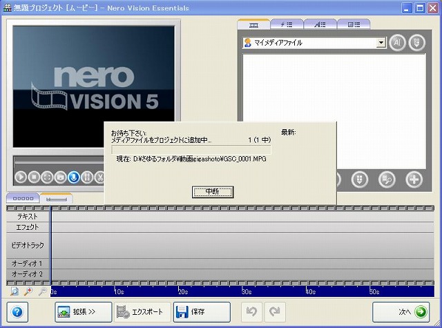Click the preview position slider bar above playback controls

59,162
